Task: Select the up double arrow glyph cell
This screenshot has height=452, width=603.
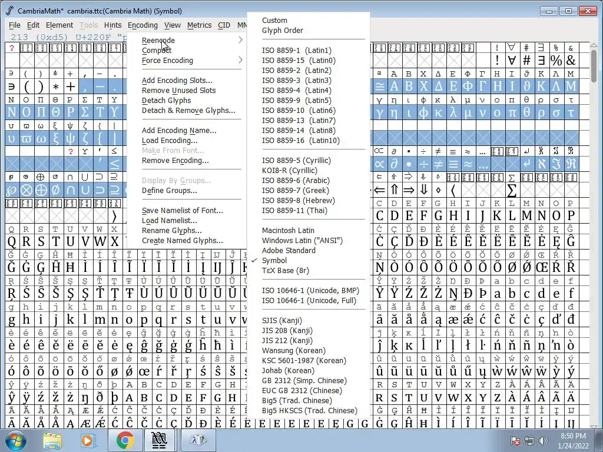Action: tap(394, 190)
